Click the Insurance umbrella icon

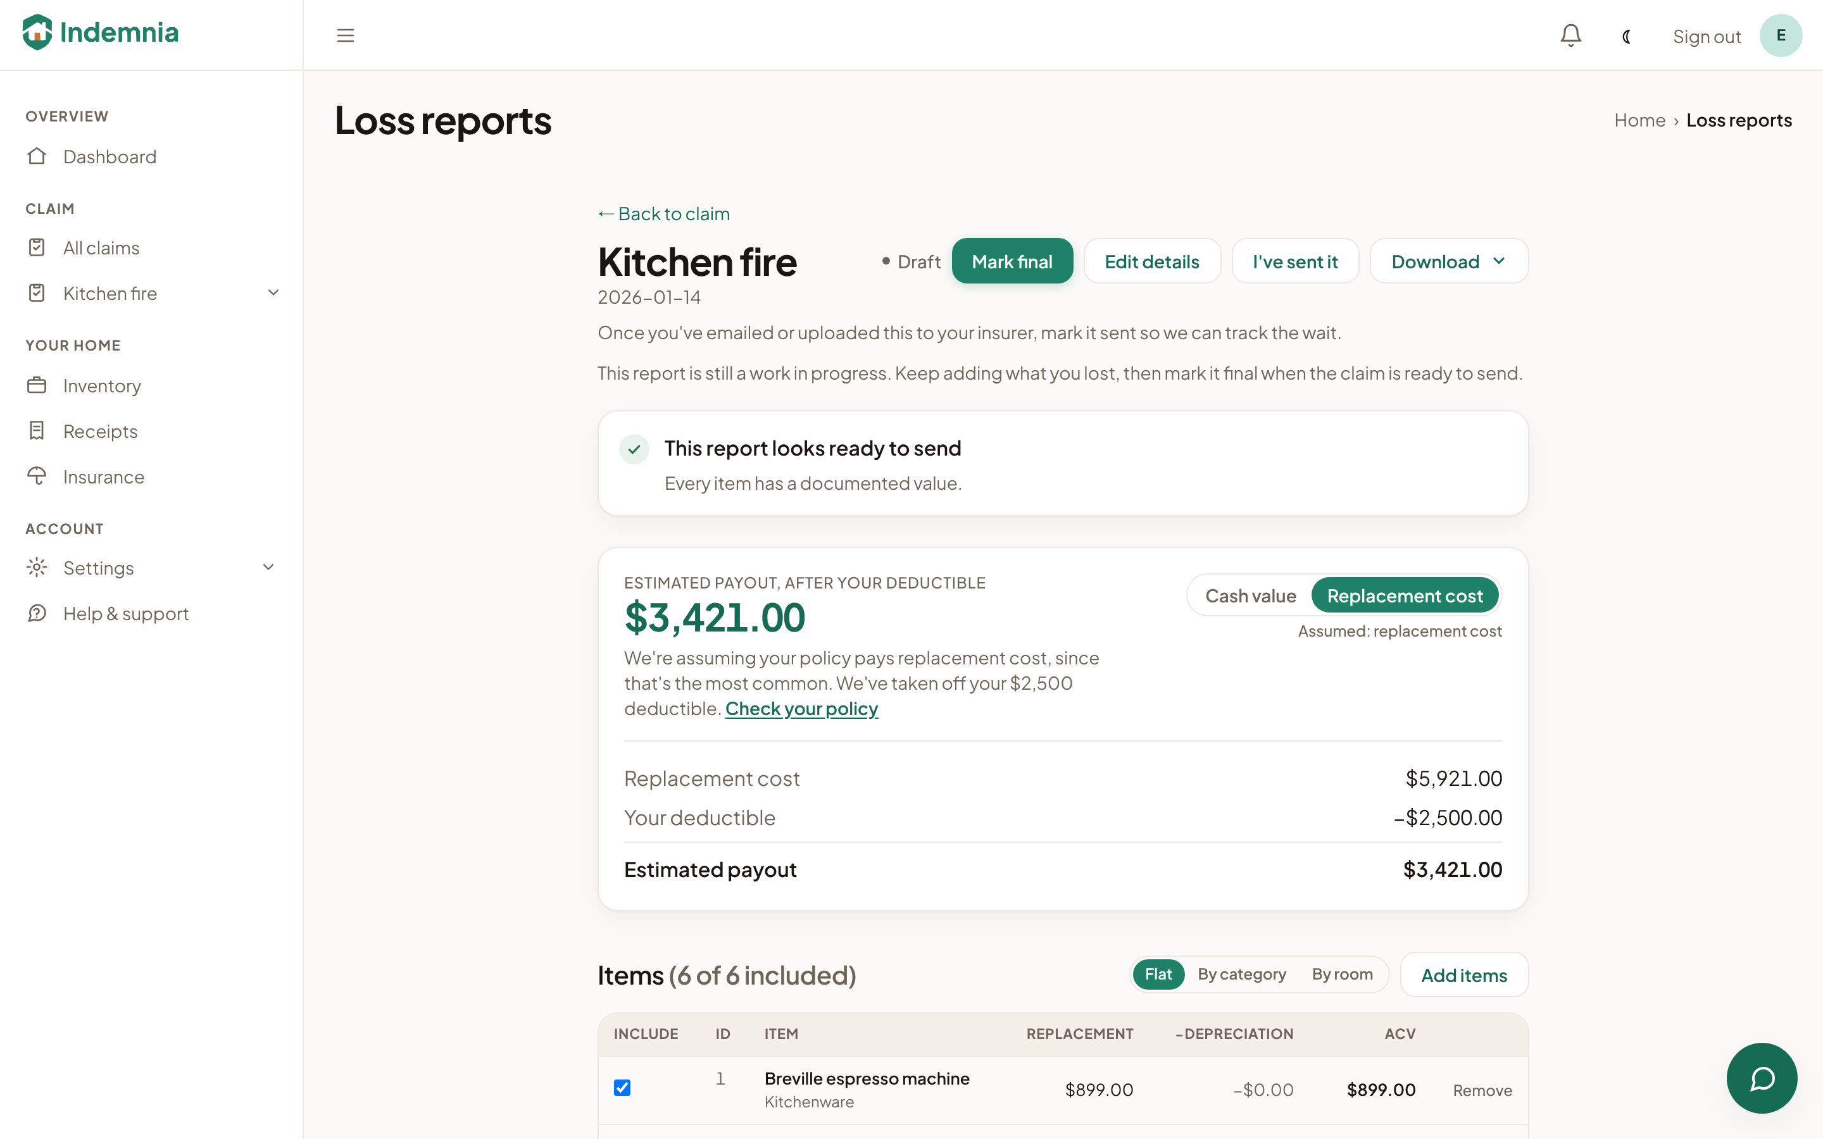(x=37, y=476)
